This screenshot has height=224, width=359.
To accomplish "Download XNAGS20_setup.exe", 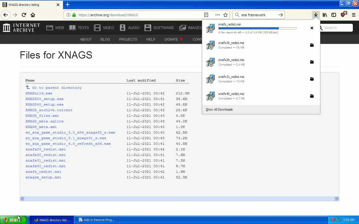I will pos(44,99).
